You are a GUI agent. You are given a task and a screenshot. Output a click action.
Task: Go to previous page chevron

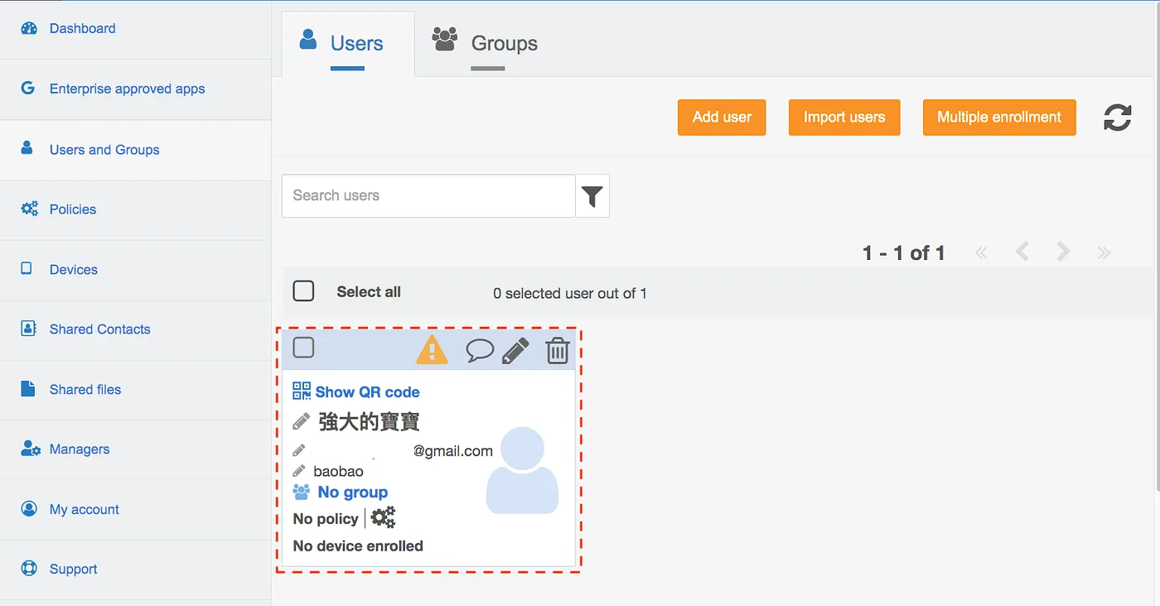click(x=1022, y=252)
